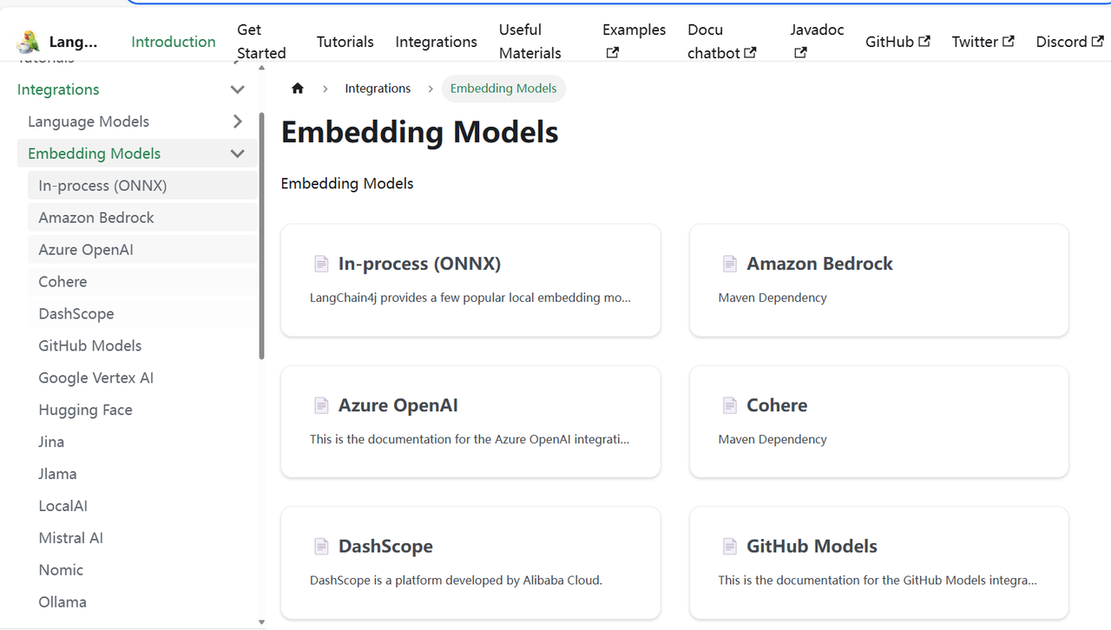Viewport: 1111px width, 630px height.
Task: Click the Integrations breadcrumb
Action: click(x=378, y=89)
